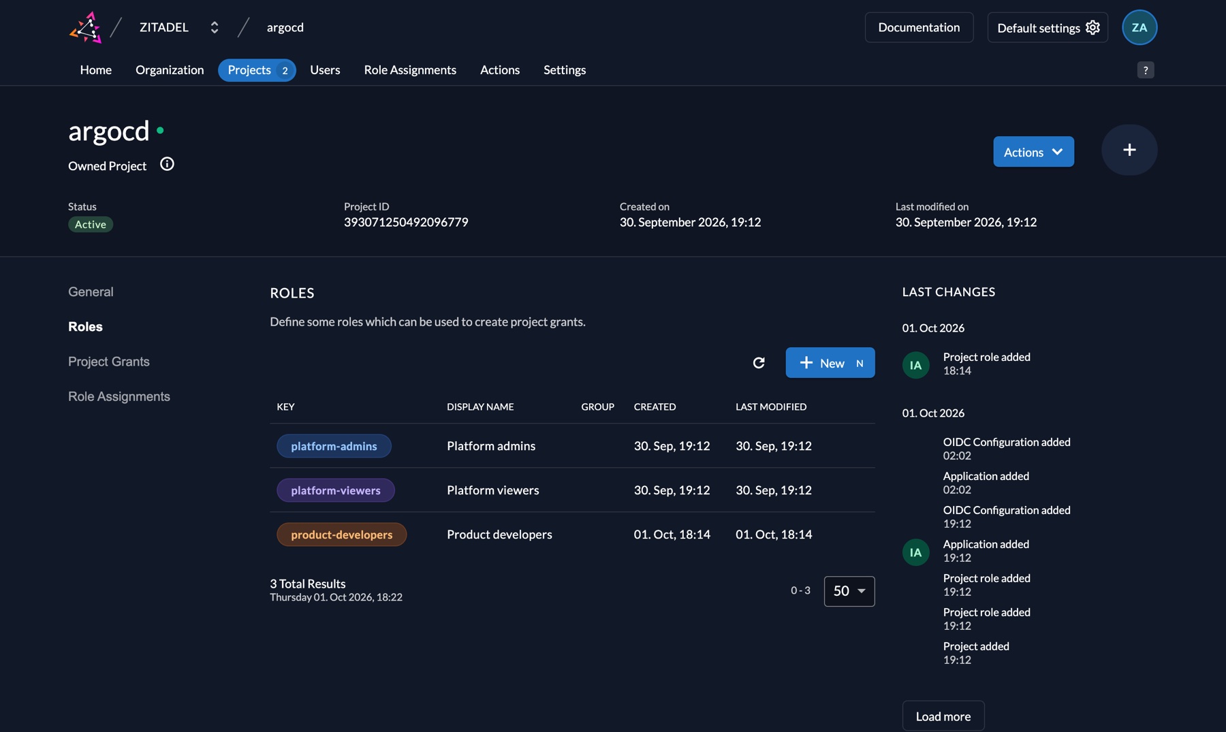This screenshot has width=1226, height=732.
Task: Open the Organization tab
Action: [170, 70]
